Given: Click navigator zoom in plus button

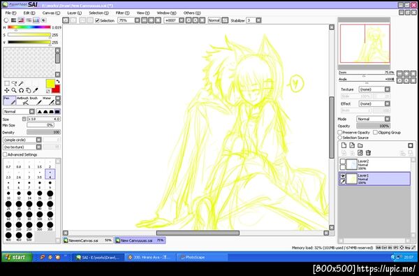Looking at the screenshot, I should click(406, 73).
